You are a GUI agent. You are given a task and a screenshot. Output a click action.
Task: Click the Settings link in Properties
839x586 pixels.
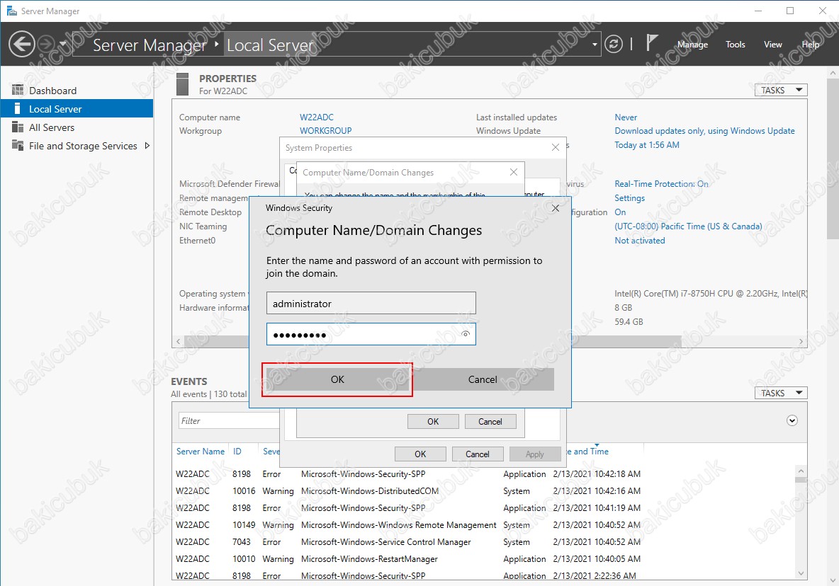tap(629, 198)
